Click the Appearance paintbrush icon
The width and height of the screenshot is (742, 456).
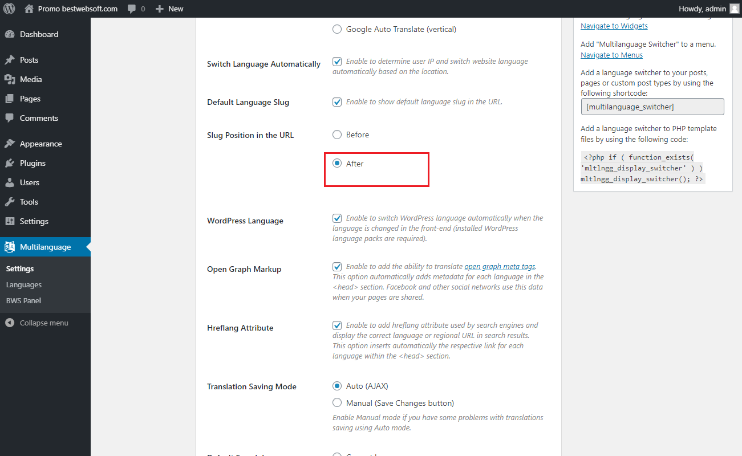coord(10,144)
